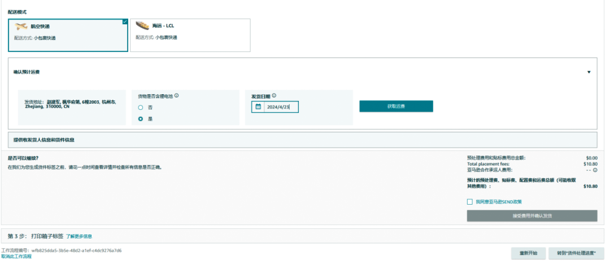Click the 重新开始 button
This screenshot has width=610, height=265.
click(x=528, y=253)
